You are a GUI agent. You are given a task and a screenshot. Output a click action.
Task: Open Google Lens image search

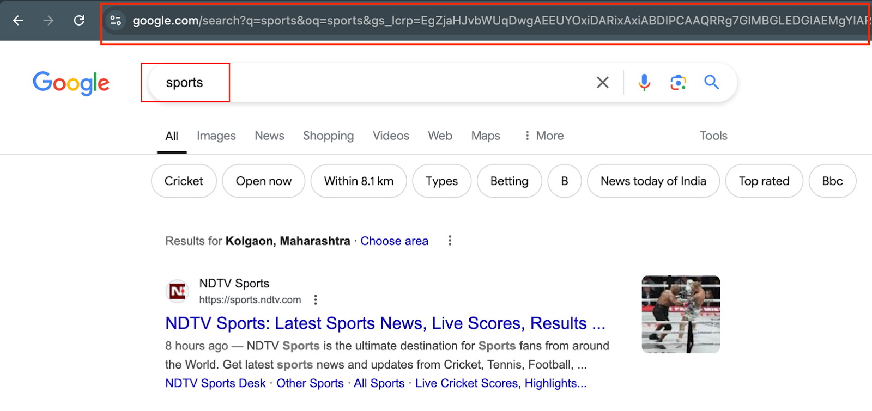pos(678,83)
